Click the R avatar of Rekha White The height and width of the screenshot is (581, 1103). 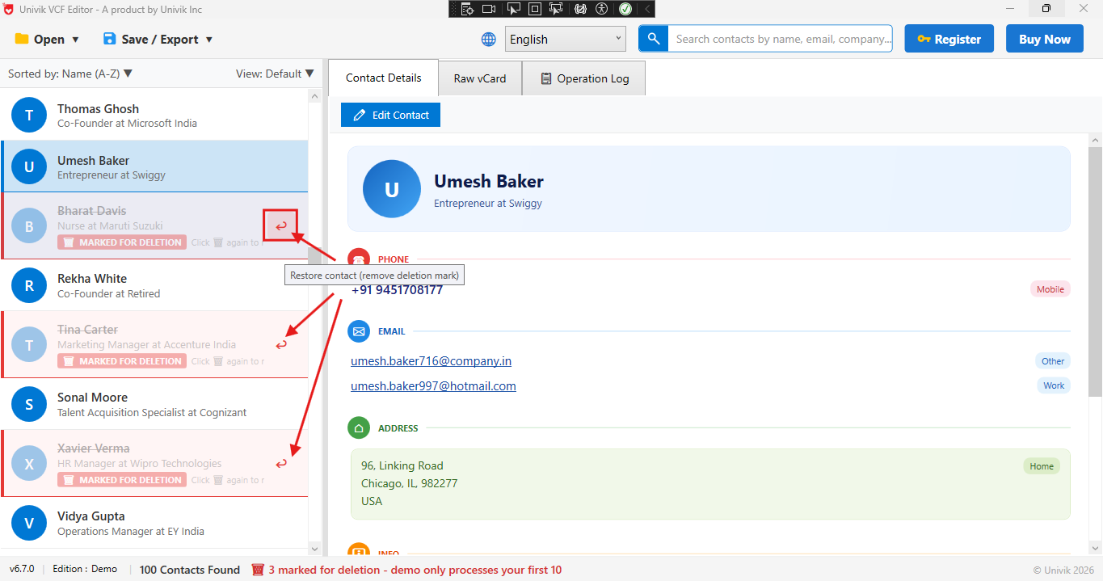click(29, 285)
